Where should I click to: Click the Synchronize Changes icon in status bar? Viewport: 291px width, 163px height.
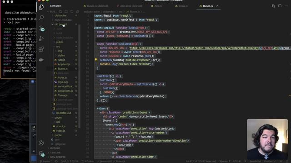coord(56,161)
